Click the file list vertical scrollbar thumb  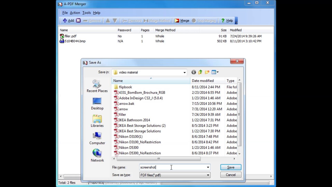coord(239,114)
